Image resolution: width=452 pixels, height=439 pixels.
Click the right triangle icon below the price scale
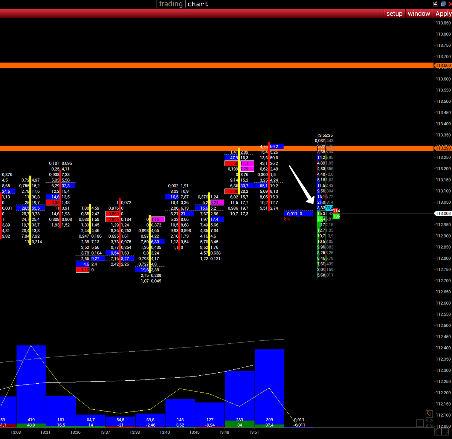445,432
